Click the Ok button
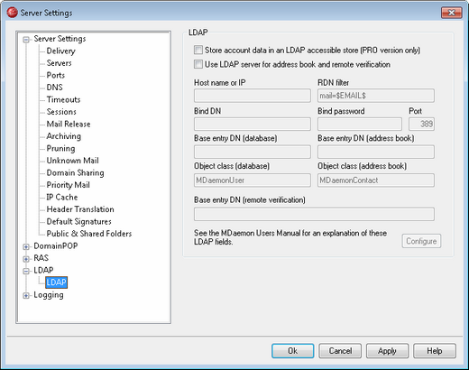Image resolution: width=469 pixels, height=370 pixels. click(292, 351)
